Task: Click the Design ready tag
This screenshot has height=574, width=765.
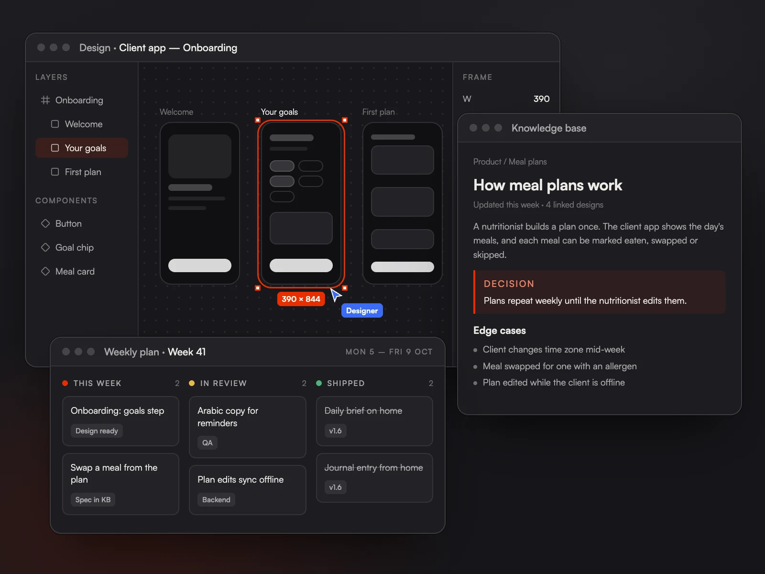Action: click(x=97, y=430)
